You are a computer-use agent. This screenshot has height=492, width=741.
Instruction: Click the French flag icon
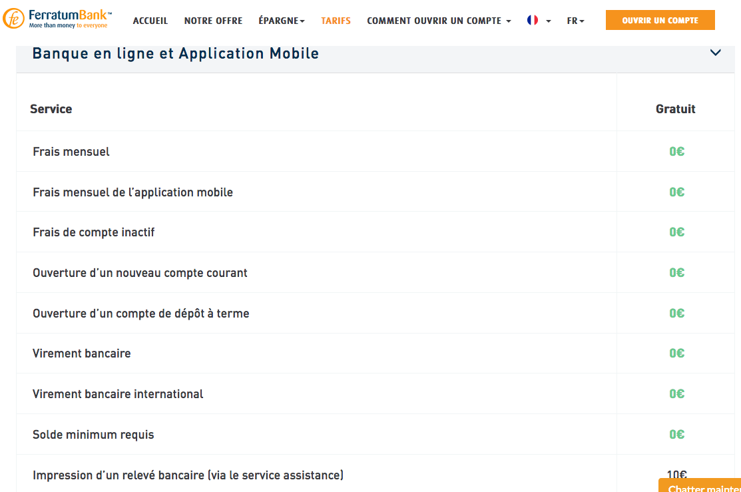(x=533, y=21)
